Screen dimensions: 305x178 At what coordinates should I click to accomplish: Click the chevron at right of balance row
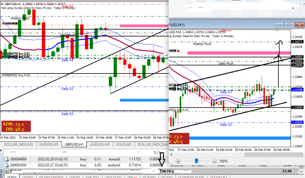pos(301,172)
